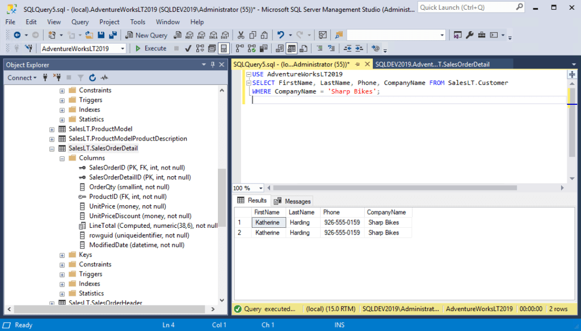Open the 100 % zoom dropdown
The width and height of the screenshot is (581, 331).
pos(260,188)
